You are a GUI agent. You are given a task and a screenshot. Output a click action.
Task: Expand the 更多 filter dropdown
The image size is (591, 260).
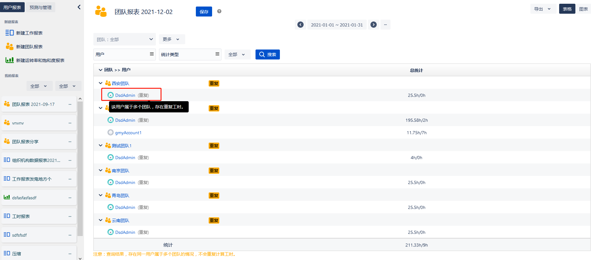171,39
